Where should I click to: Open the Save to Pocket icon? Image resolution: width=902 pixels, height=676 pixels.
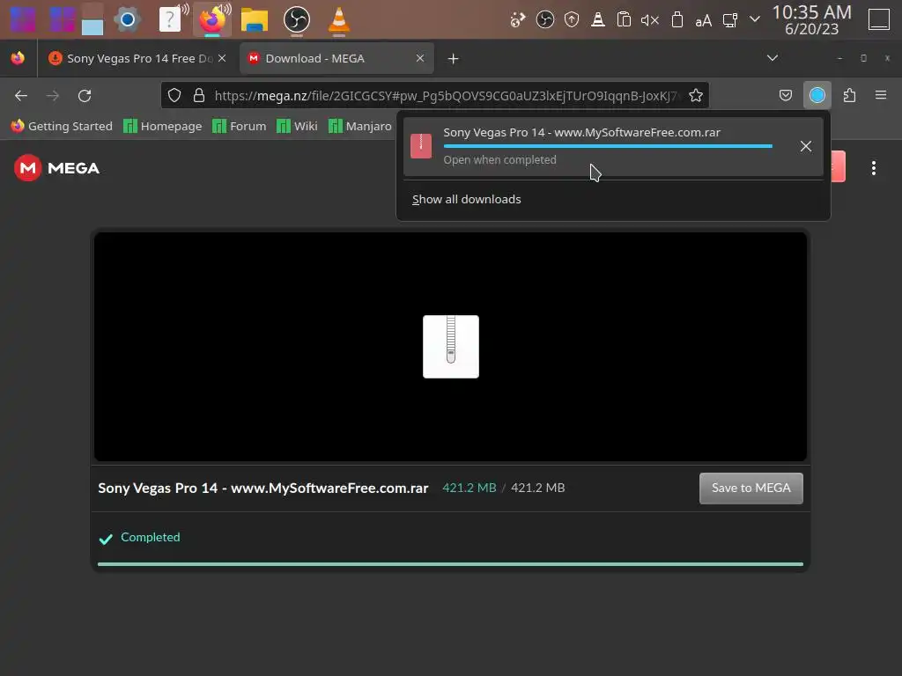coord(785,95)
